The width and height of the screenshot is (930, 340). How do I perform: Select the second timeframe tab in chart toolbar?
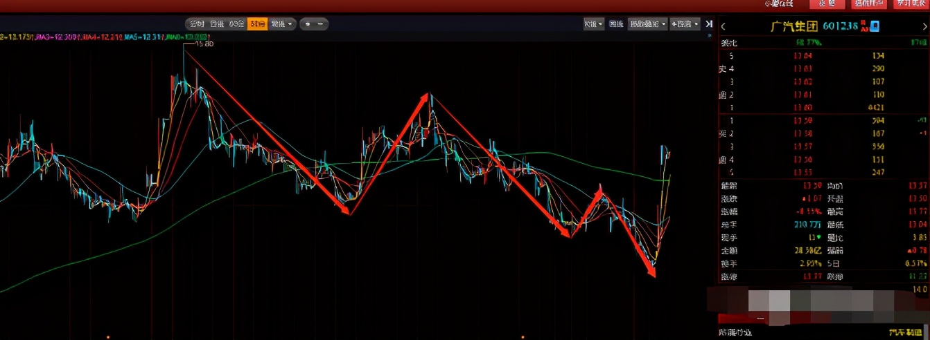pyautogui.click(x=218, y=23)
